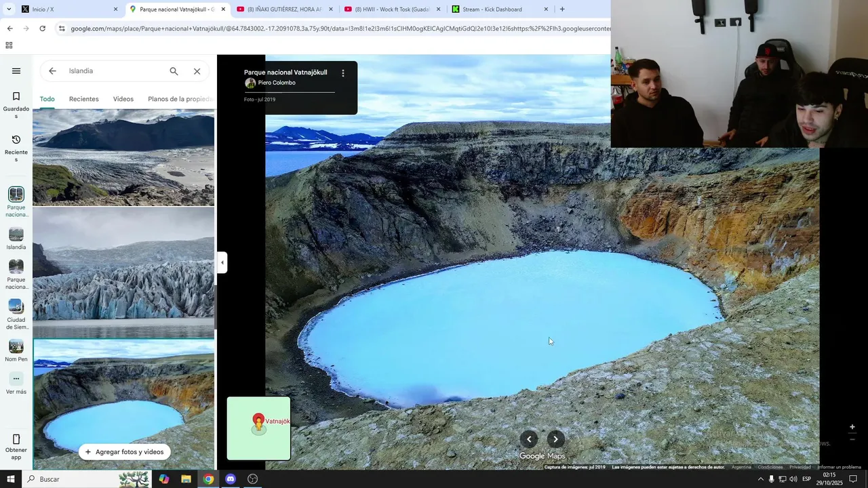This screenshot has height=488, width=868.
Task: Open Informar un problema link
Action: pos(839,467)
